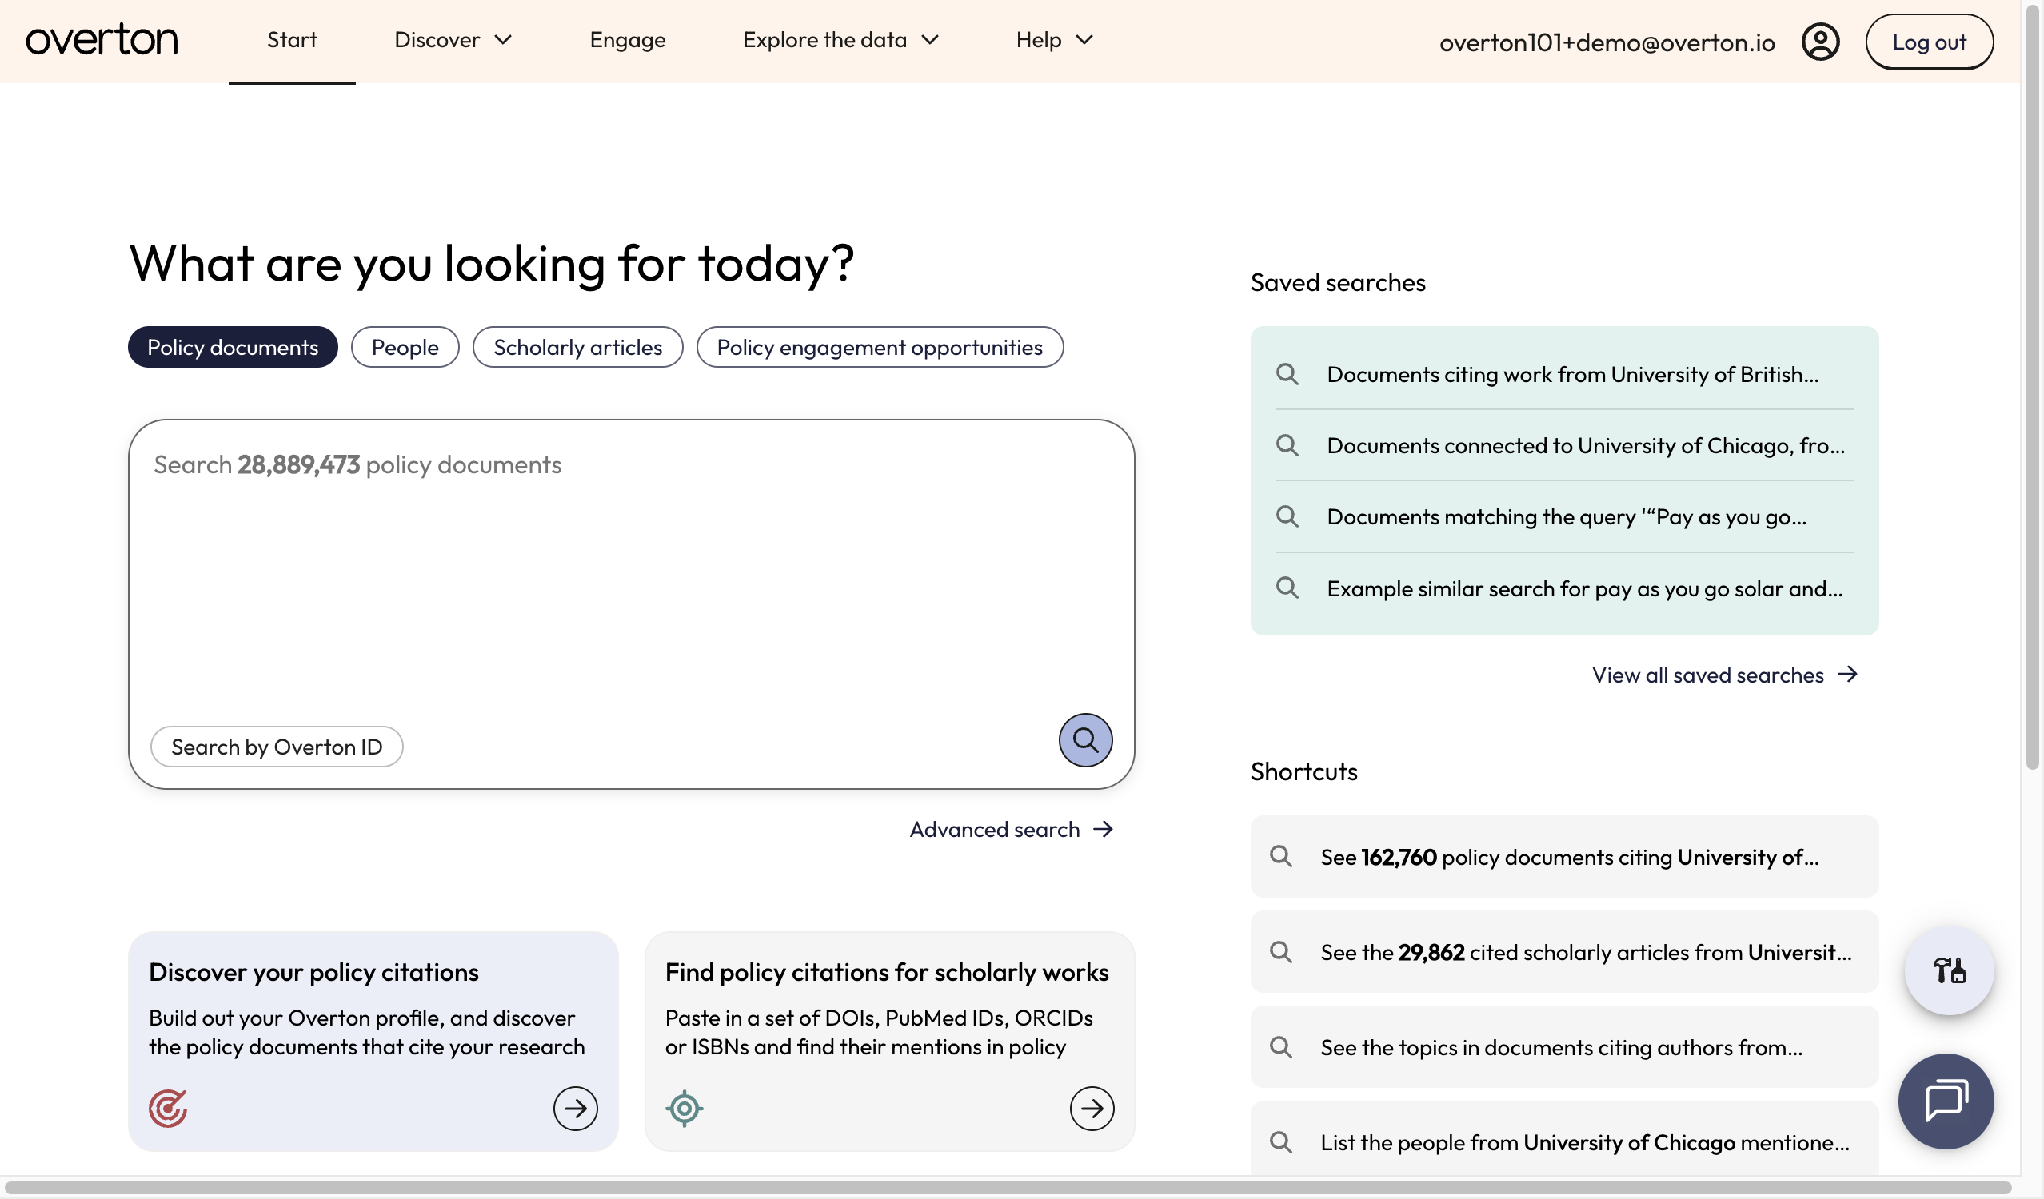Click the magnifier search submit button
This screenshot has height=1199, width=2044.
(x=1084, y=739)
